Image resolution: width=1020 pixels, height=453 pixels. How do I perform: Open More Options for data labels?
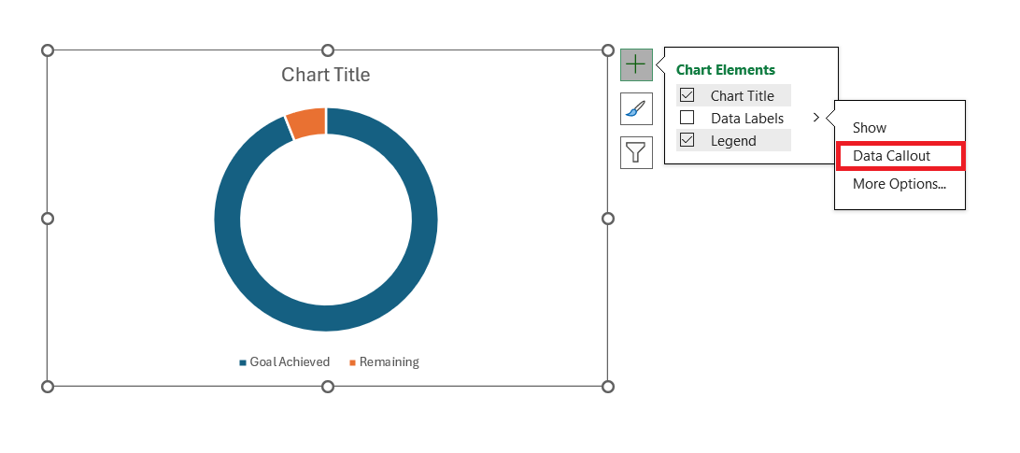pos(899,184)
